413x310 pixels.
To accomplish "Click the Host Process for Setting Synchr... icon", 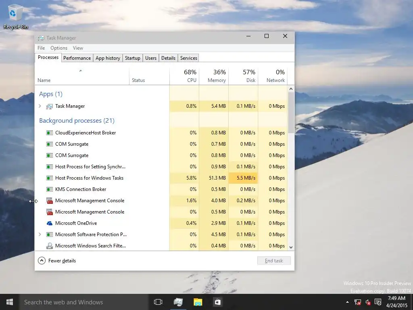I will [x=50, y=167].
